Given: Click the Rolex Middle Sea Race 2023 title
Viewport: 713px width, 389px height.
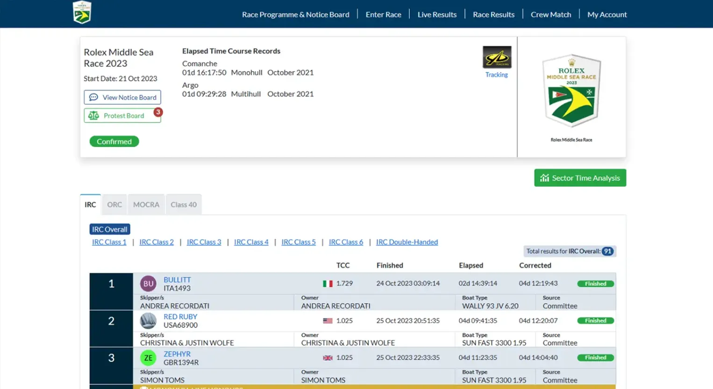Looking at the screenshot, I should click(119, 58).
